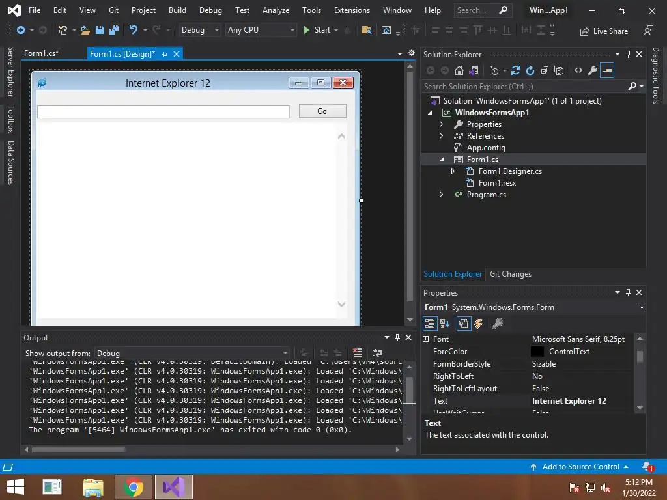Open Chrome from the taskbar
This screenshot has height=500, width=667.
point(133,487)
